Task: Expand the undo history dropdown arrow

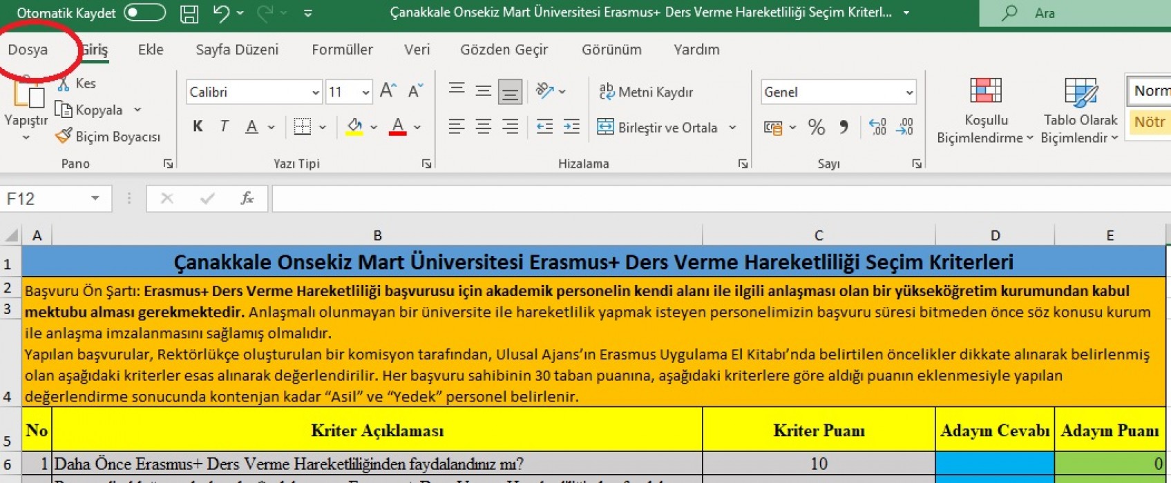Action: pos(240,13)
